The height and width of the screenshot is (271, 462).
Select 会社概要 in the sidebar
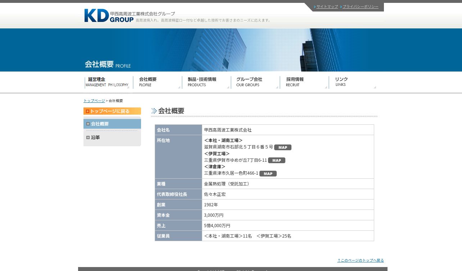pos(112,124)
